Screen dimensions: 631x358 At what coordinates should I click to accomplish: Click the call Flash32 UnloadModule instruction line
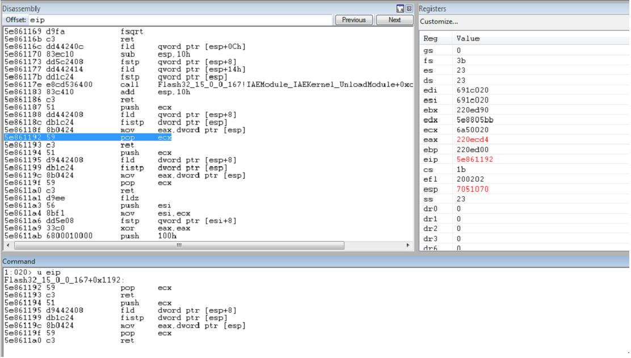click(x=208, y=85)
